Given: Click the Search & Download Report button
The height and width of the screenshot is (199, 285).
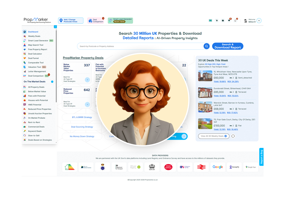Looking at the screenshot, I should pos(227,46).
